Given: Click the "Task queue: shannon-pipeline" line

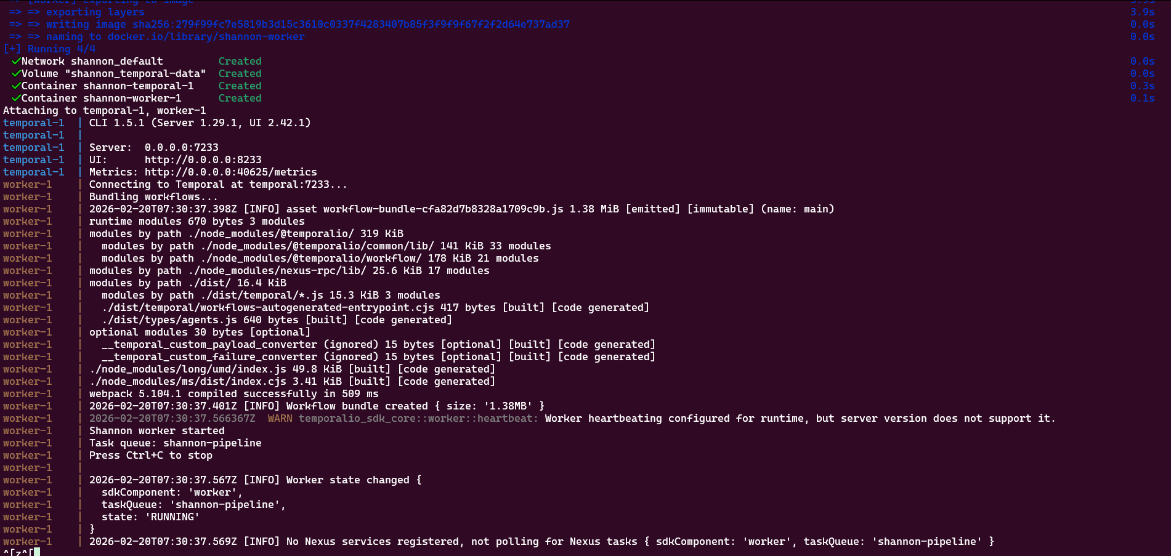Looking at the screenshot, I should [175, 443].
